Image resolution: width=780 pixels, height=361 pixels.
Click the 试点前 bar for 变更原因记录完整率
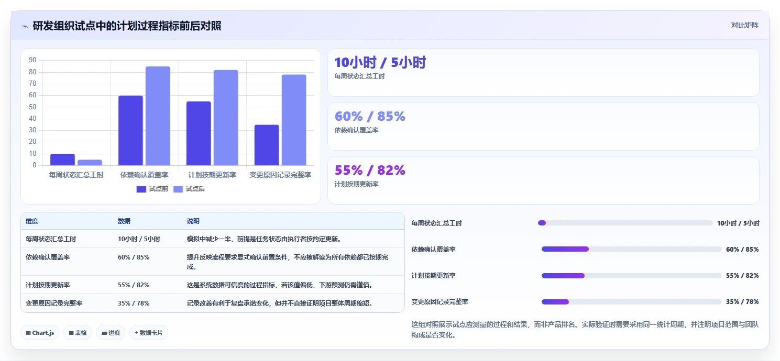[267, 145]
